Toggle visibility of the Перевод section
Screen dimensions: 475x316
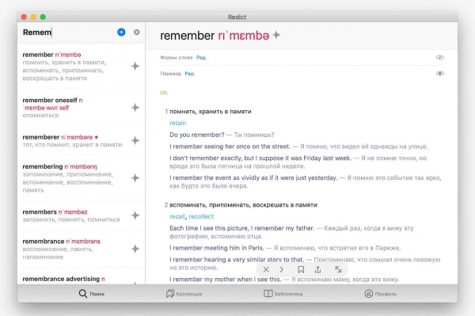click(440, 74)
